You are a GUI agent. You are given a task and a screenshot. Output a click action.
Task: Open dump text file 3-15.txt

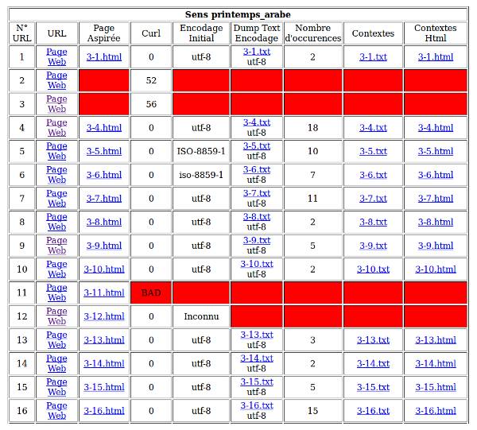click(257, 382)
